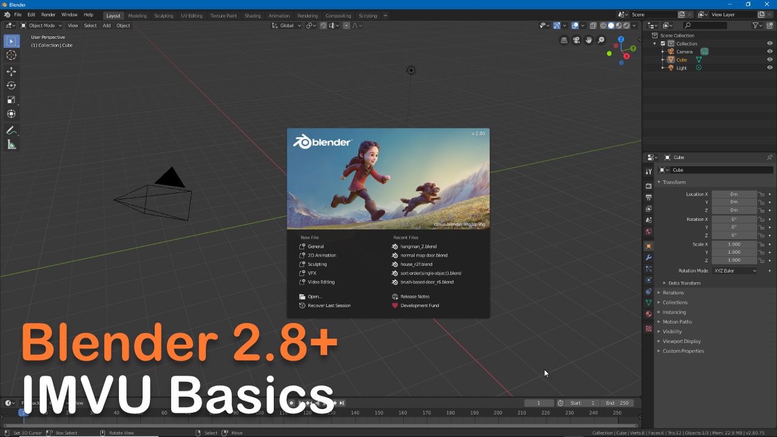Switch to the UV Editing workspace tab
This screenshot has height=437, width=777.
pyautogui.click(x=192, y=15)
